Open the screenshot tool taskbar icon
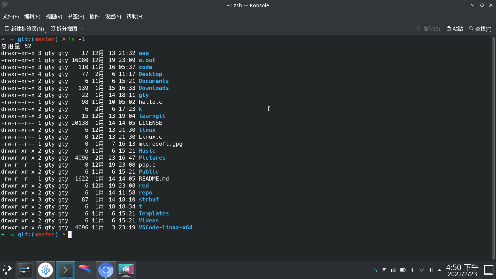 [x=126, y=270]
